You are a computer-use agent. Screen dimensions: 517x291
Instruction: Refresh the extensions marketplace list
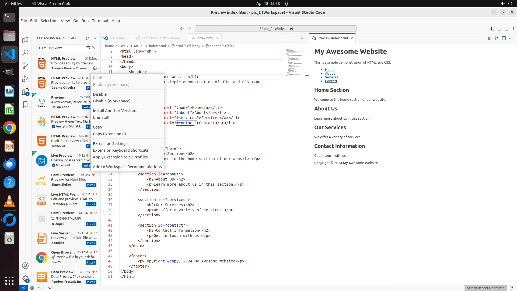coord(87,38)
